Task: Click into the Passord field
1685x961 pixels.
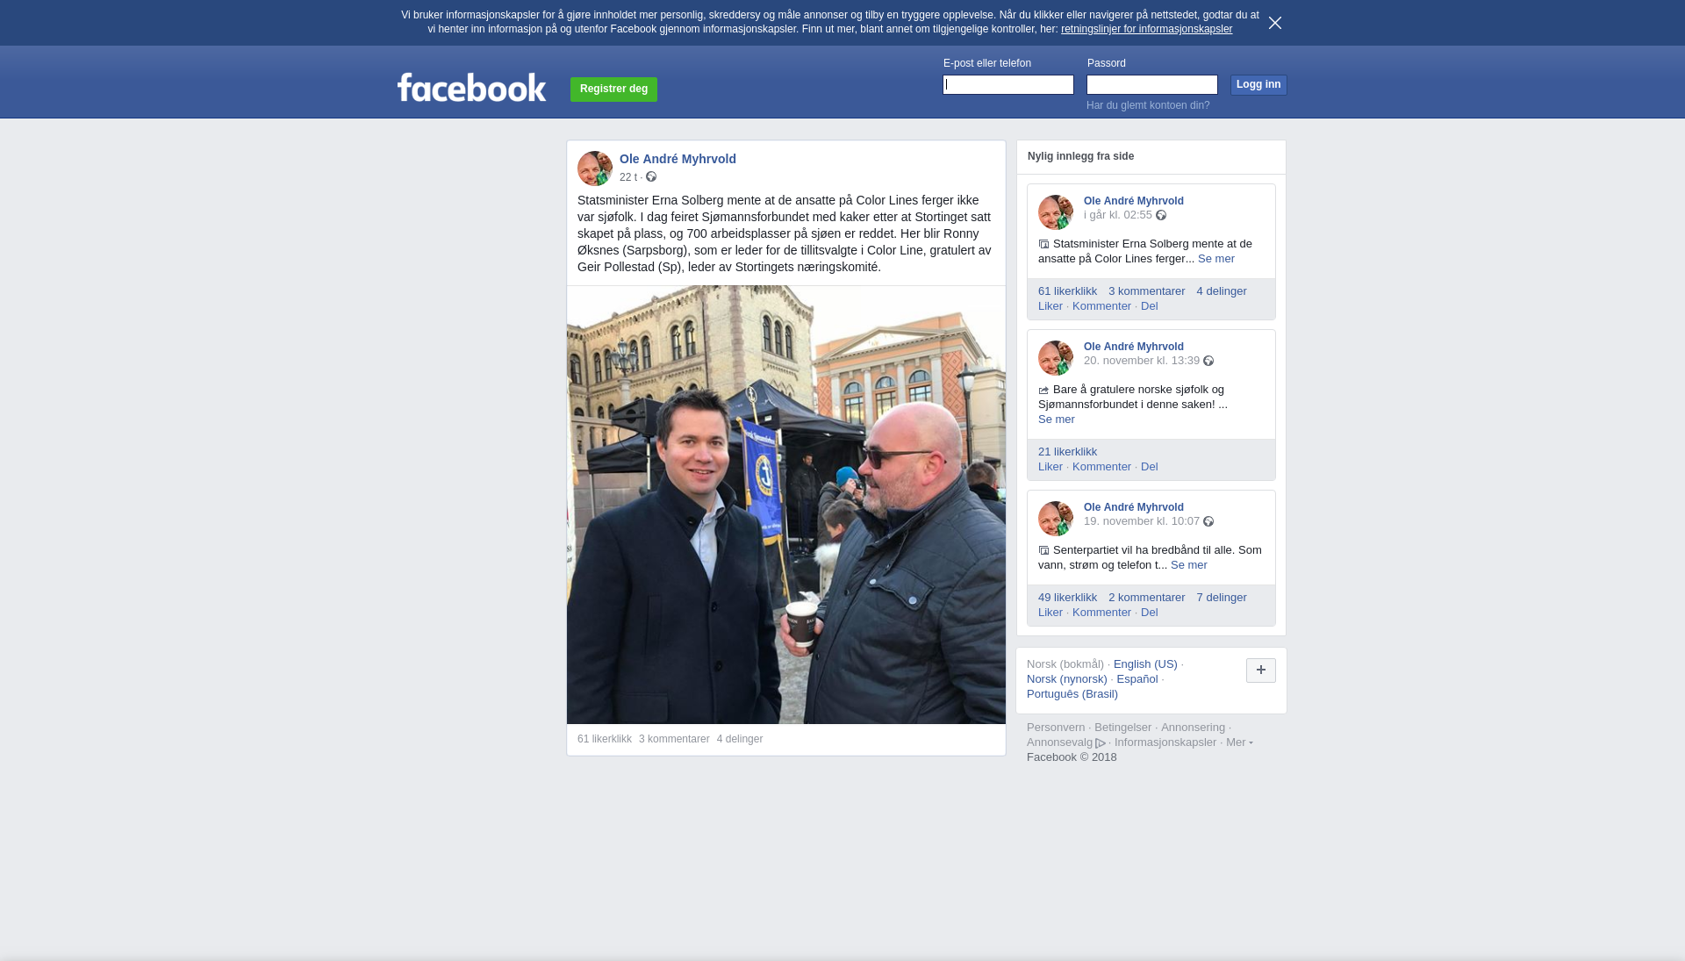Action: (x=1152, y=84)
